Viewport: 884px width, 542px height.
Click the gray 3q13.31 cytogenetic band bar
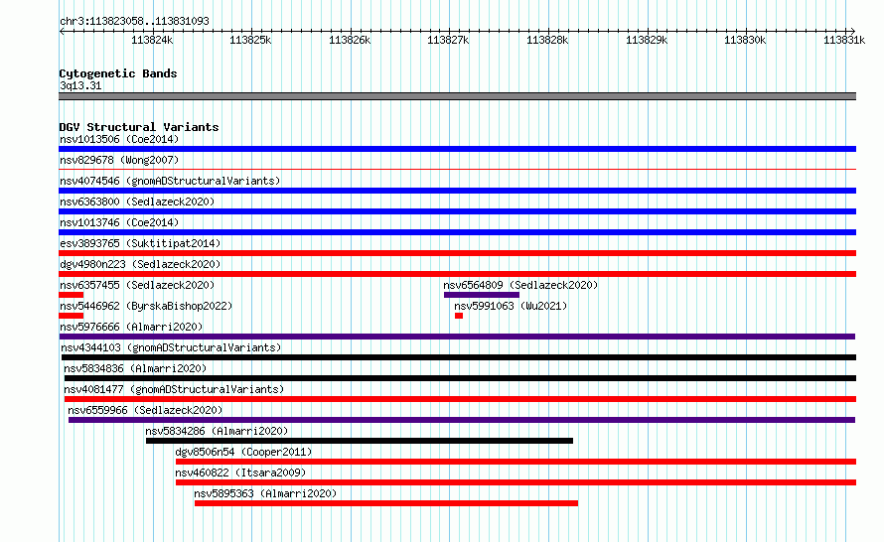(x=457, y=96)
